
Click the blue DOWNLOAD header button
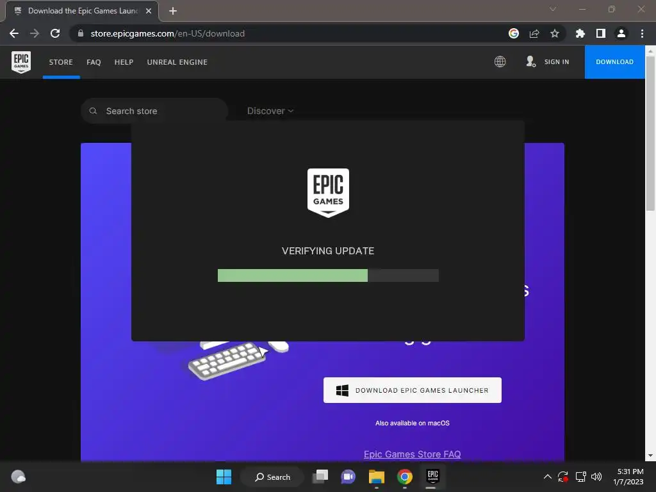click(x=614, y=62)
